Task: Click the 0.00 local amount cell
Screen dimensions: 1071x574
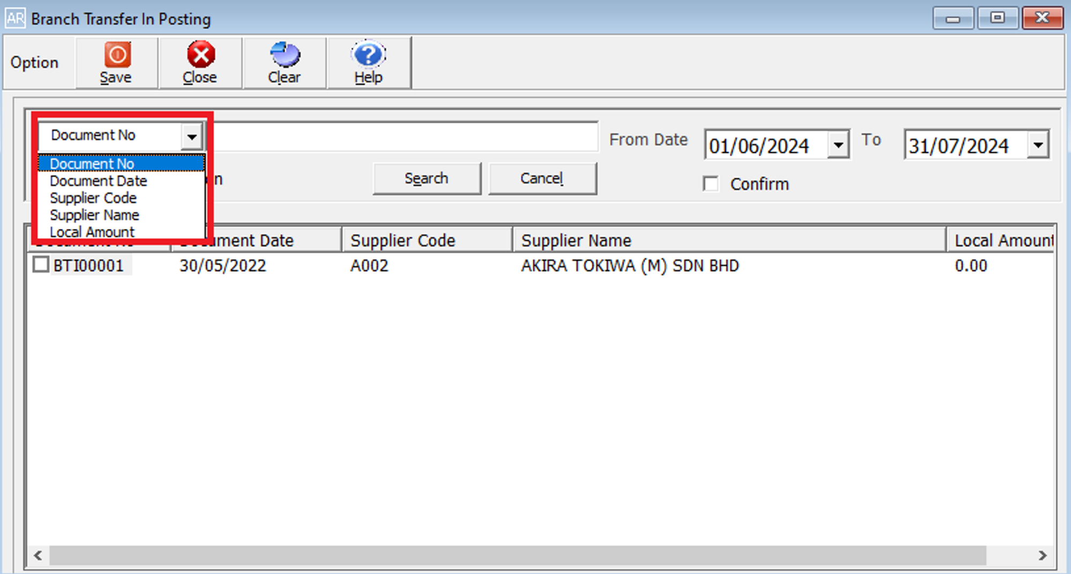Action: click(971, 266)
